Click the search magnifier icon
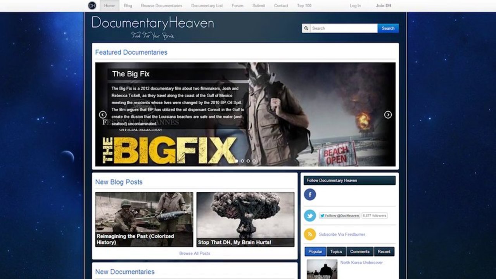The image size is (496, 279). coord(306,28)
